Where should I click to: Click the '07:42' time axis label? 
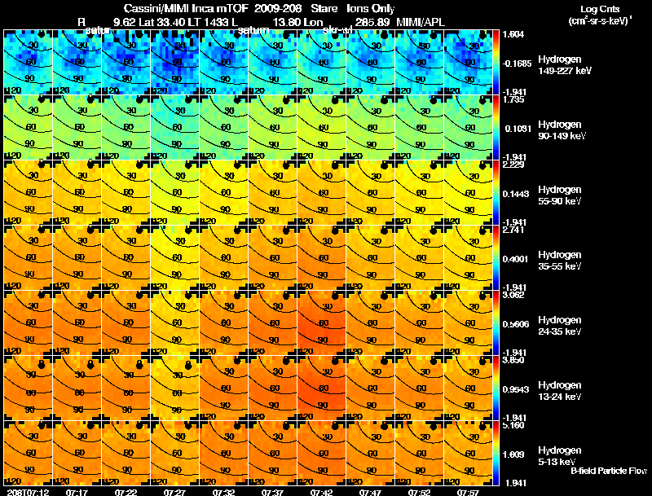click(x=321, y=492)
